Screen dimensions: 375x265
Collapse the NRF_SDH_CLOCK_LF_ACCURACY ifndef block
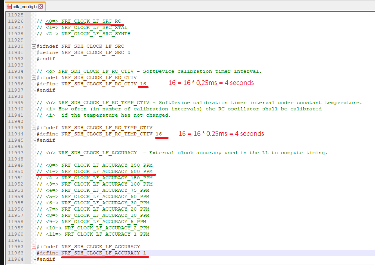click(34, 247)
